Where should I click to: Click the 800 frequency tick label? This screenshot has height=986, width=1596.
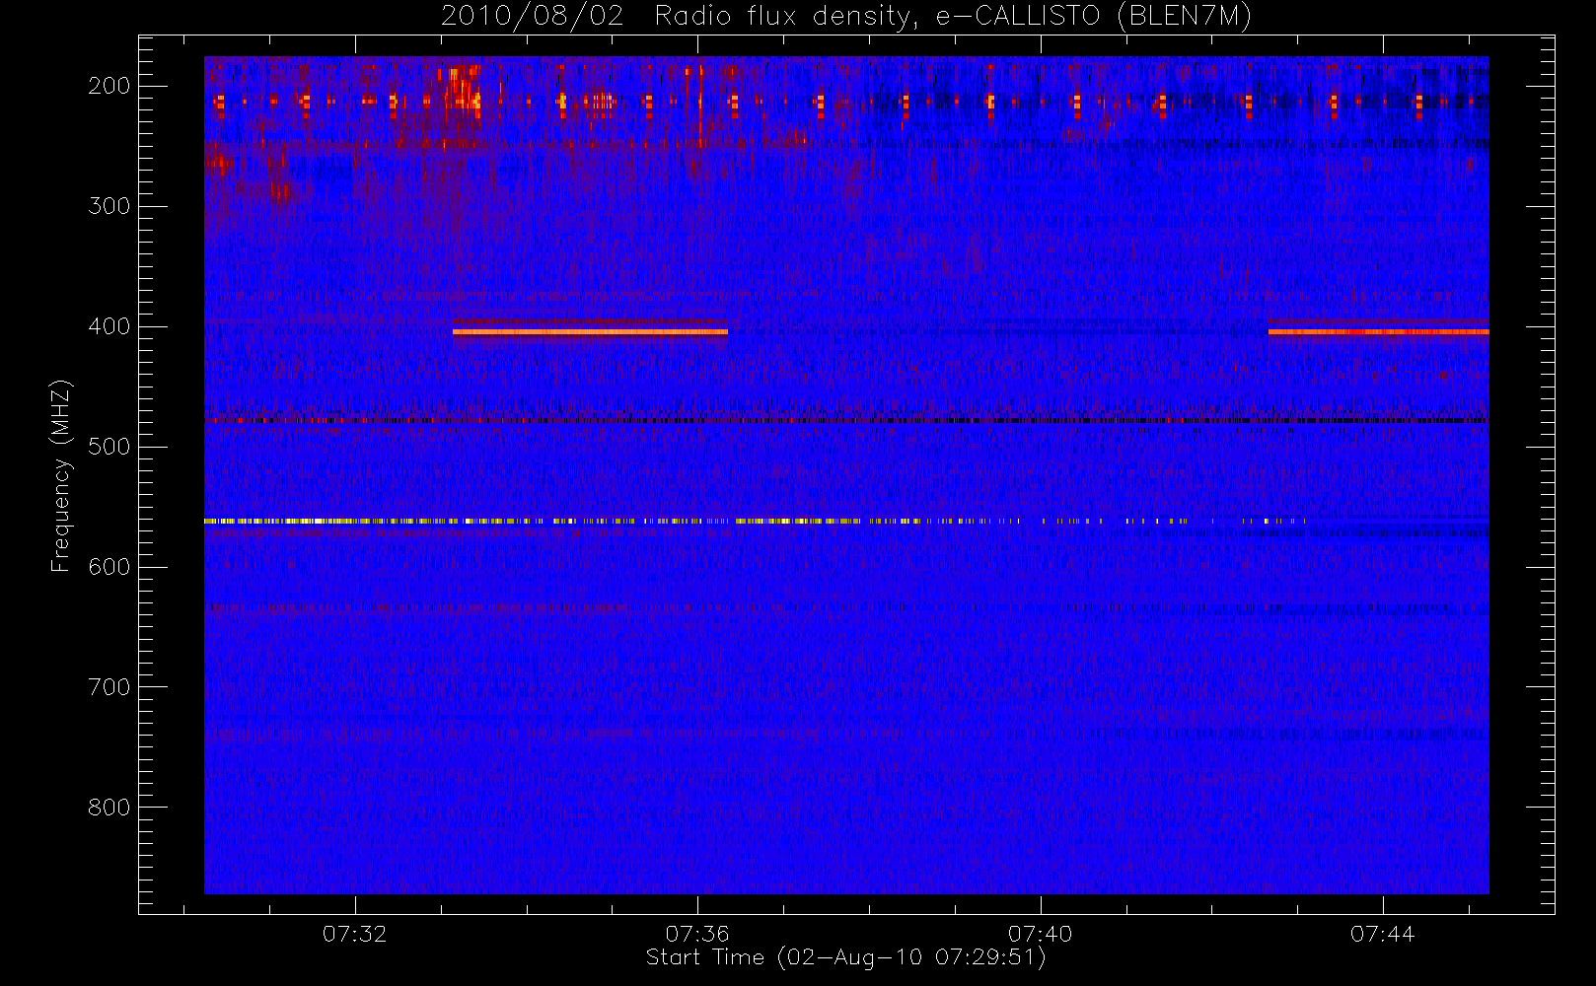109,808
